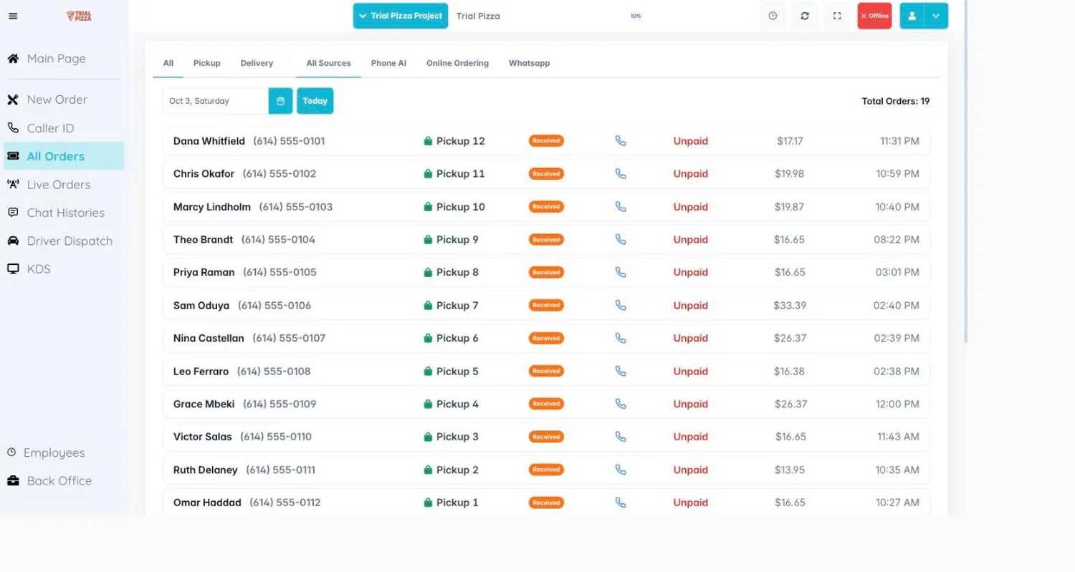Click the vertical page scrollbar
The image size is (1075, 572).
966,172
